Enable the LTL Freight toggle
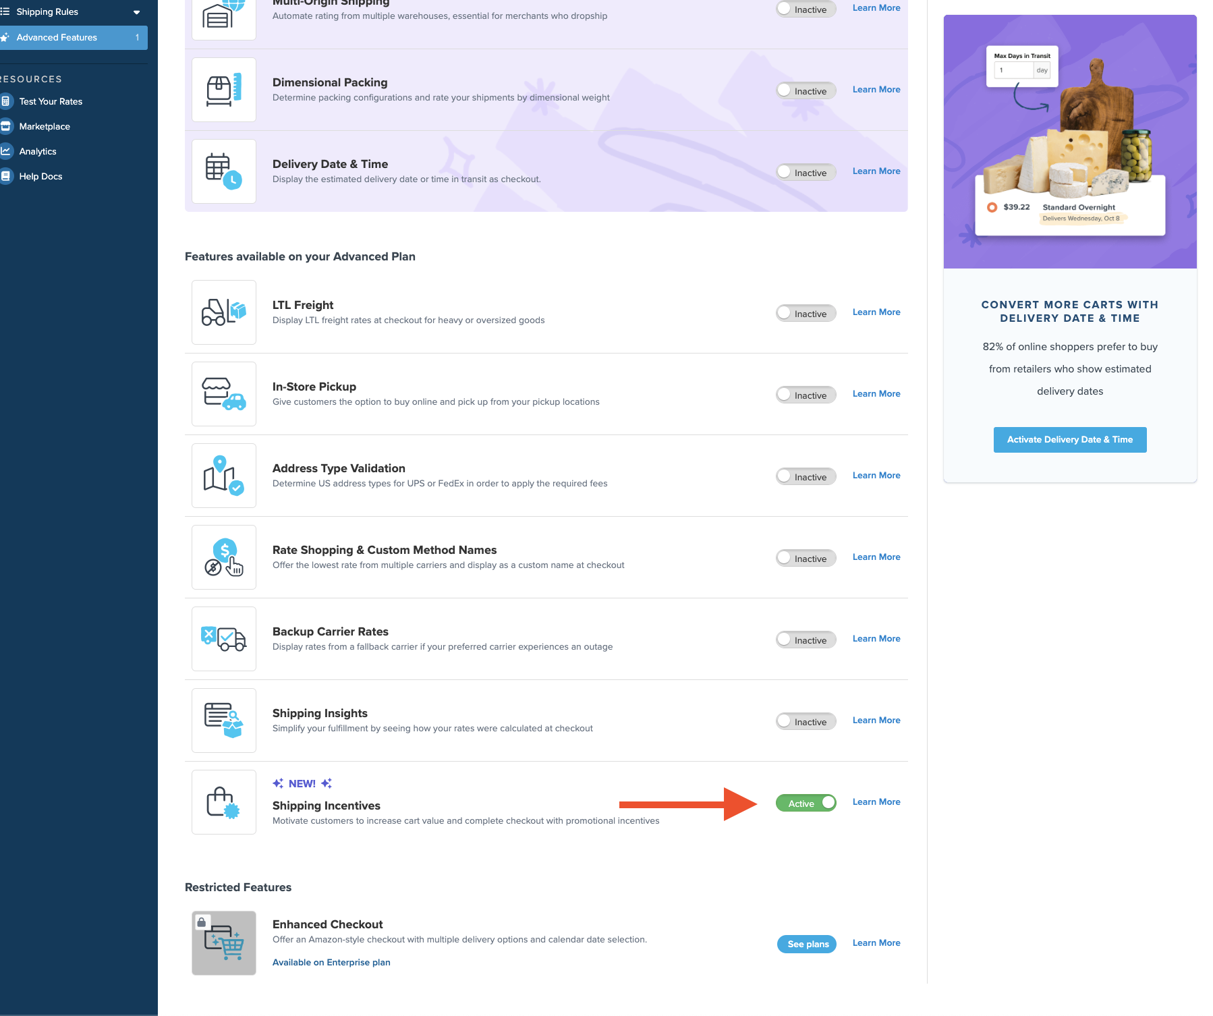The width and height of the screenshot is (1213, 1016). click(806, 313)
